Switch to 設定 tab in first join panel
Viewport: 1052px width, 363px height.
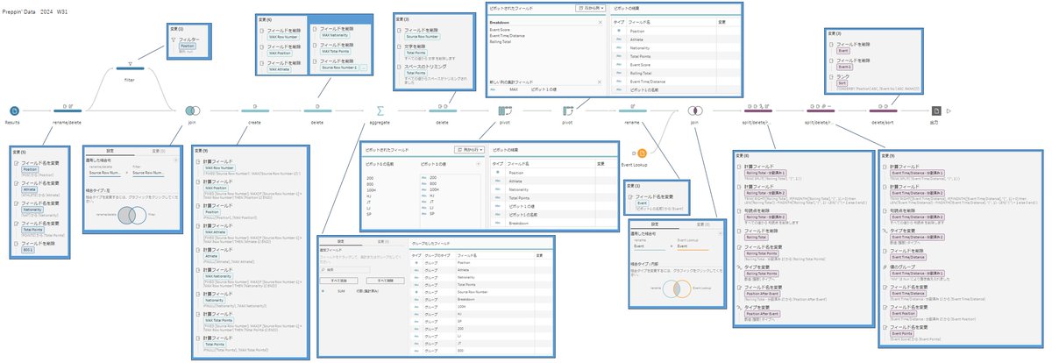110,151
